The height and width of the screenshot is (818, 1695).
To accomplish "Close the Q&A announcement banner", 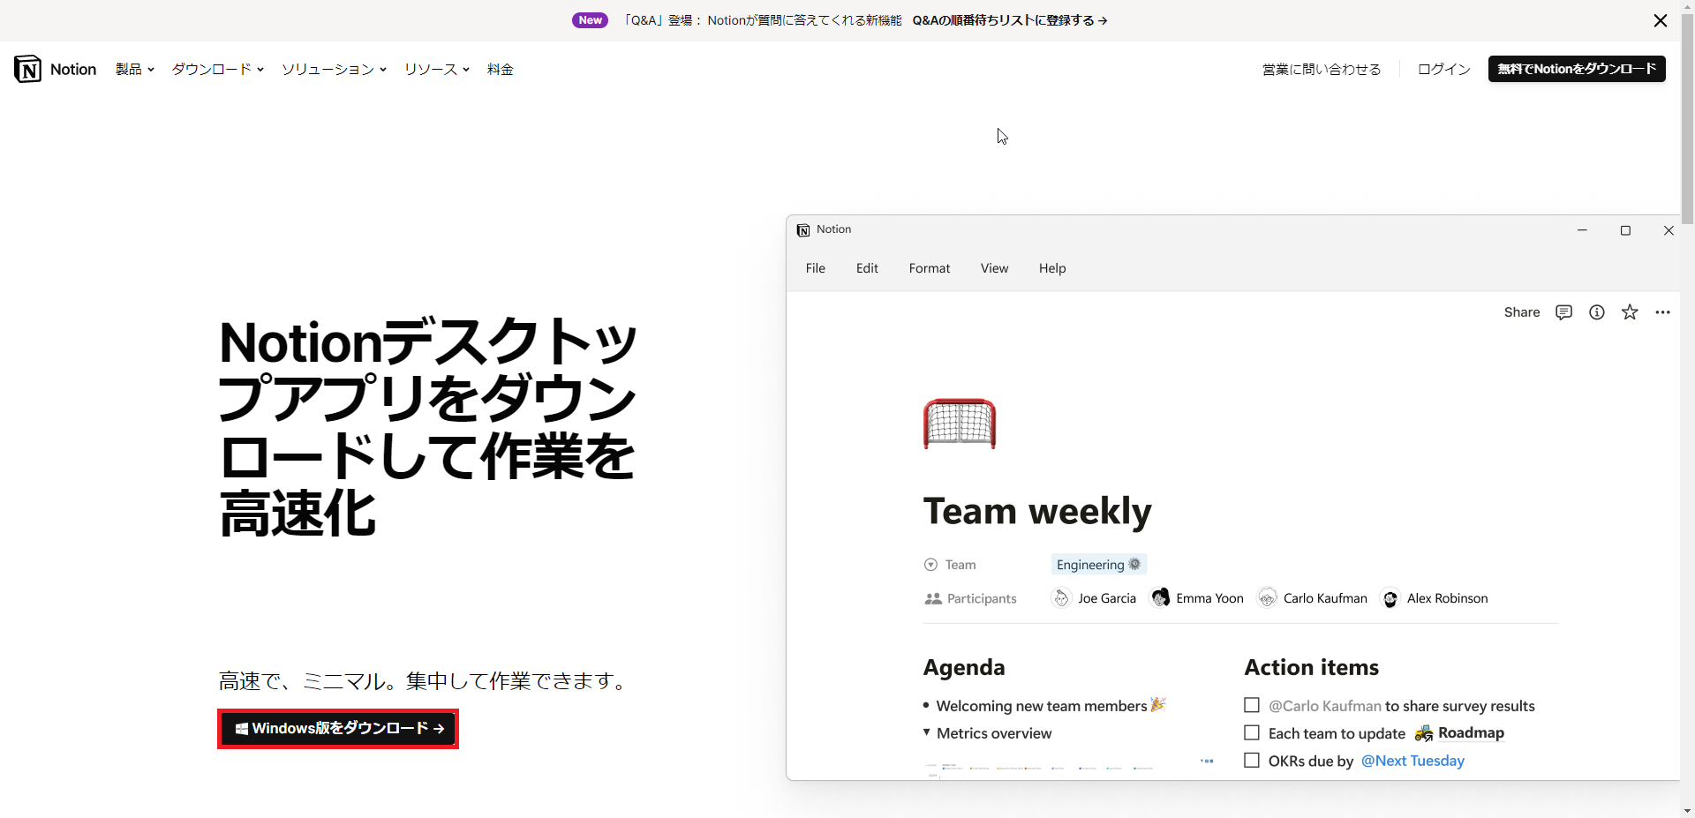I will [x=1660, y=20].
